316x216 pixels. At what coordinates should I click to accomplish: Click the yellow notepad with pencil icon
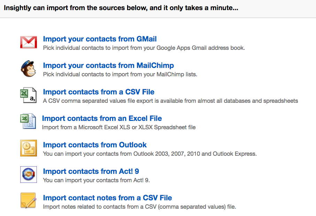tap(29, 201)
